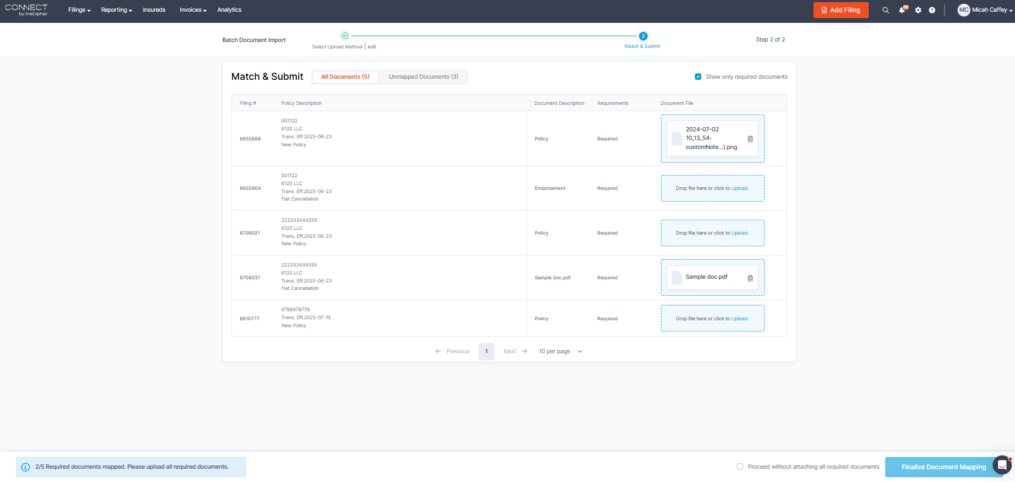Viewport: 1015px width, 482px height.
Task: Click the step 2 Match & Submit circle
Action: [x=643, y=36]
